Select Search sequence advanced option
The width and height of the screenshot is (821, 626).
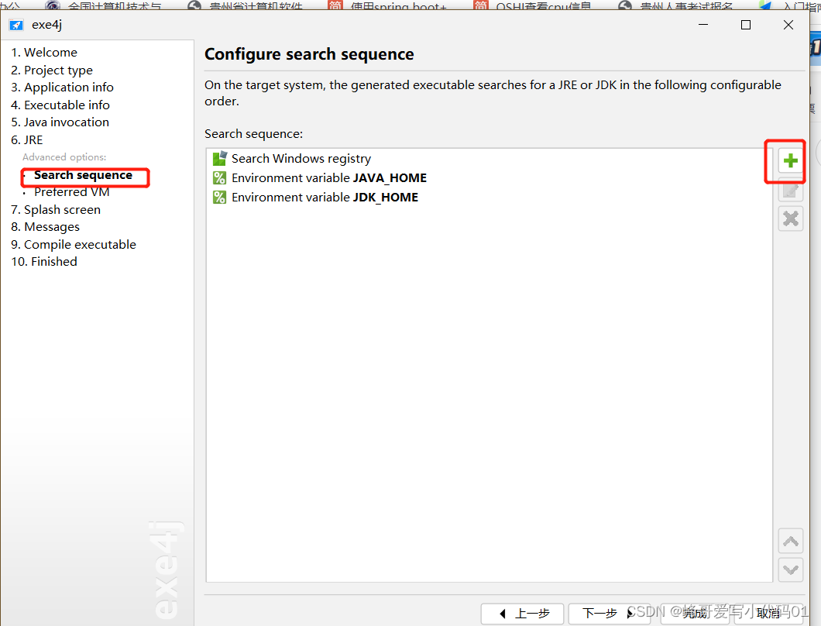(x=83, y=175)
